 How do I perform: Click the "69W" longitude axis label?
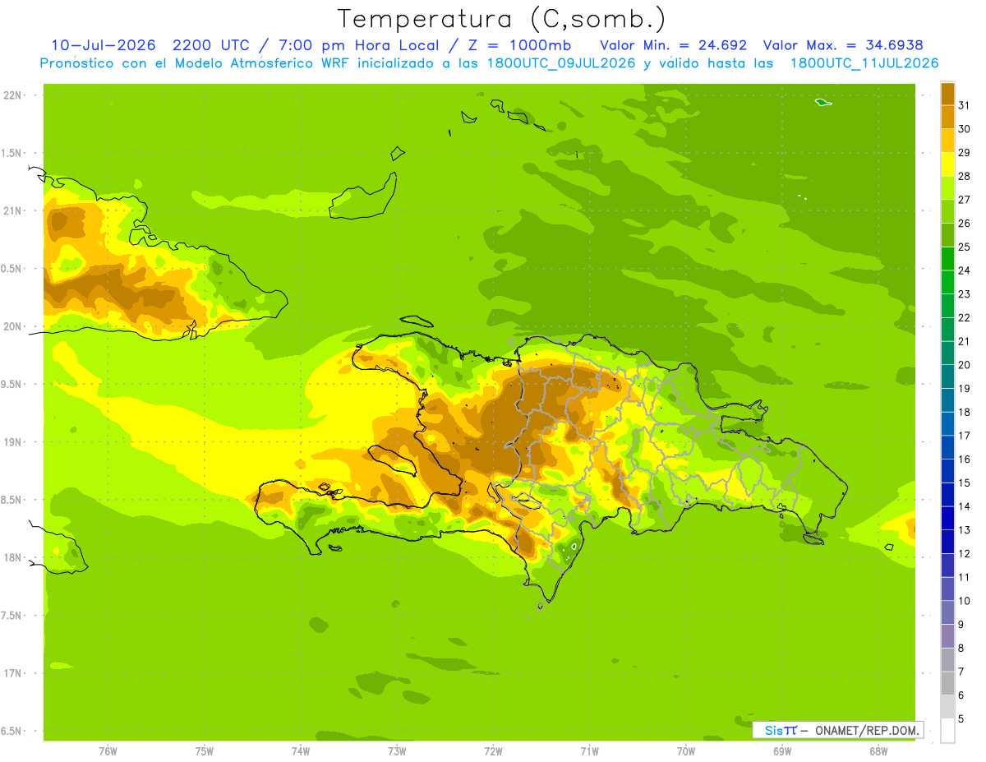tap(782, 751)
